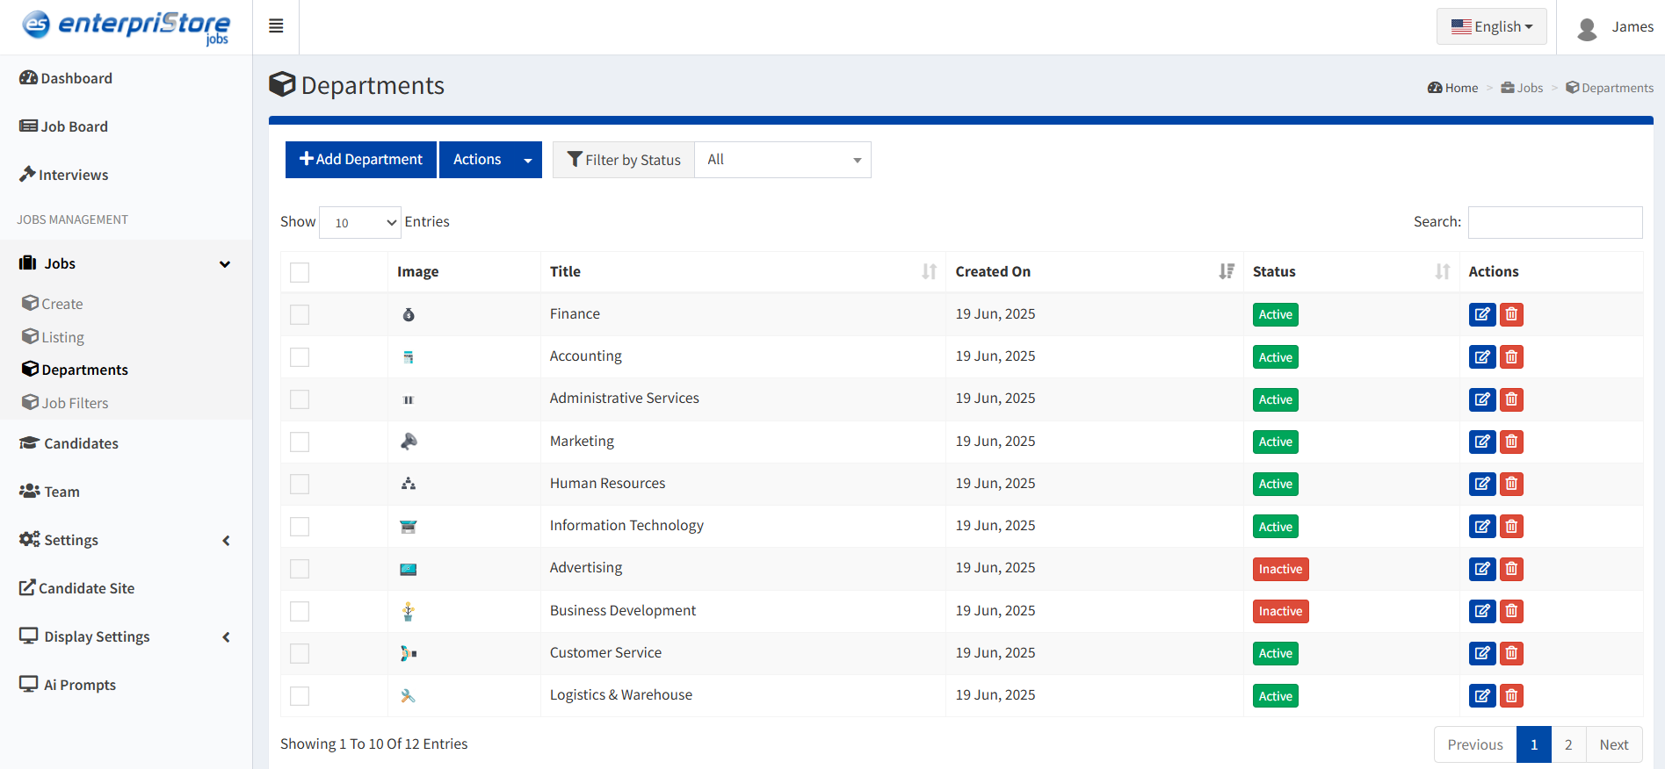The image size is (1665, 769).
Task: Select the Customer Service row checkbox
Action: pyautogui.click(x=300, y=653)
